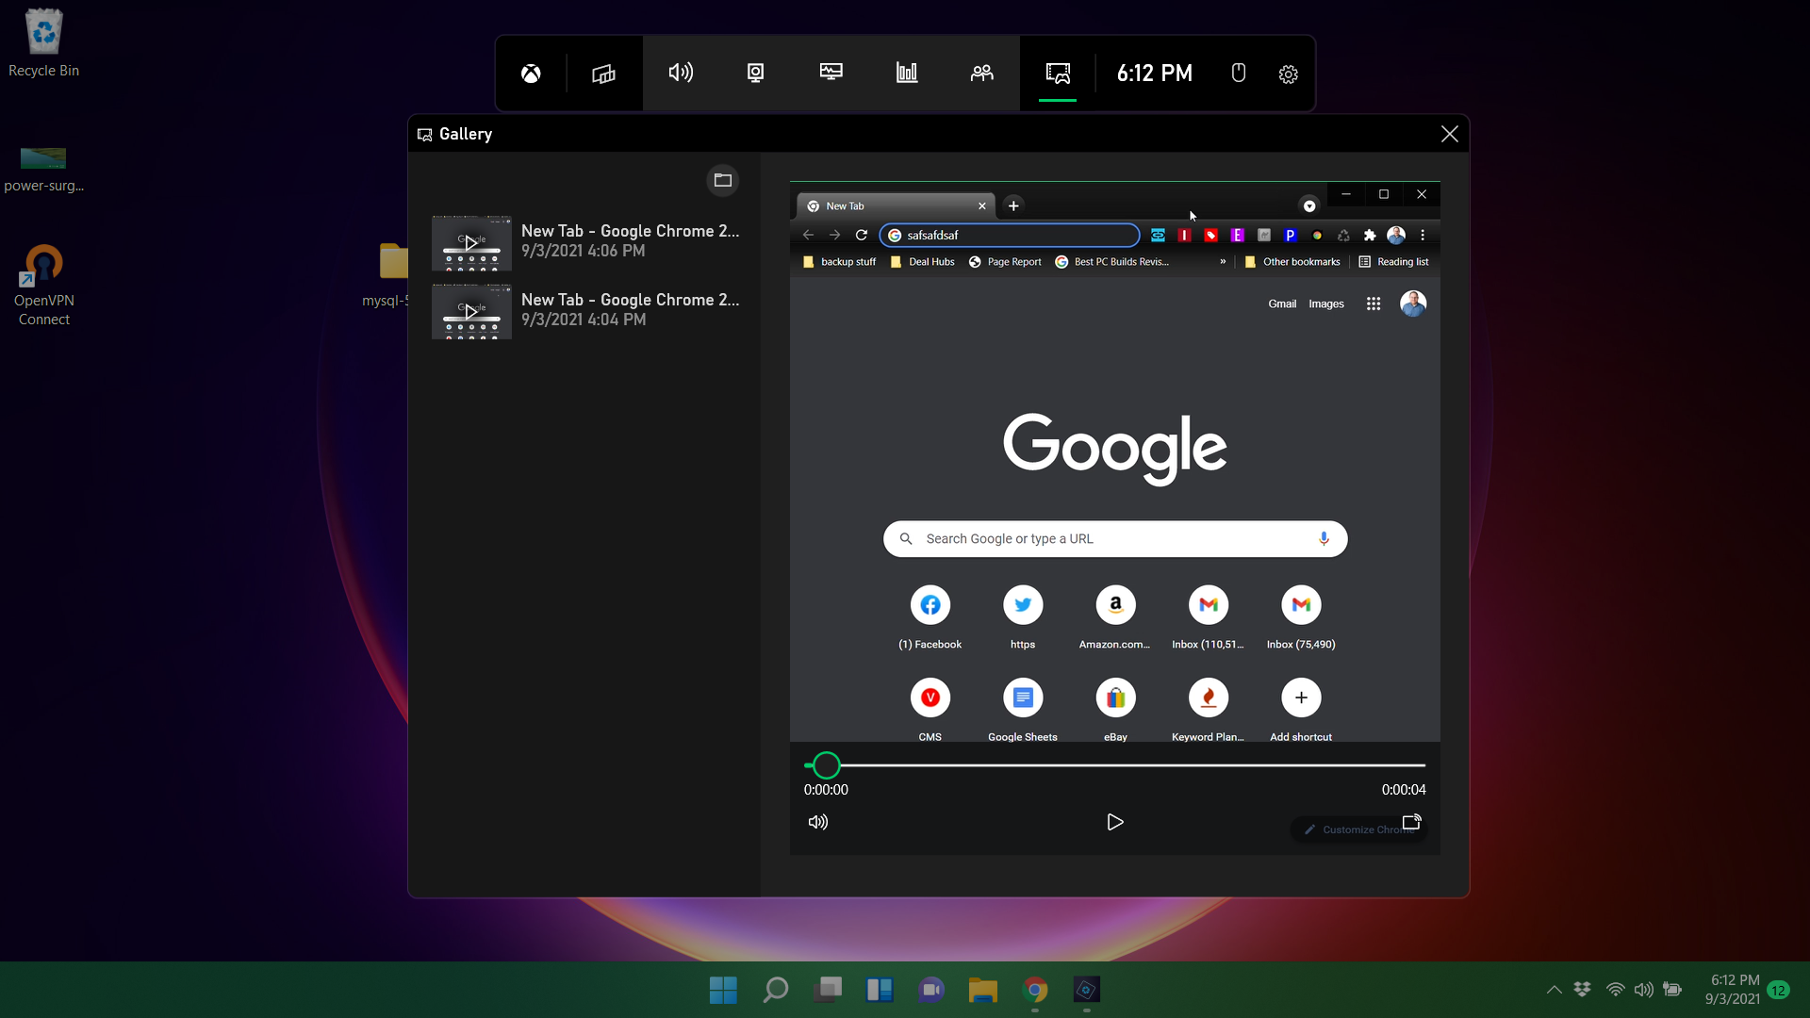Expand Other bookmarks folder in Chrome
Screen dimensions: 1810x1018
click(1291, 261)
